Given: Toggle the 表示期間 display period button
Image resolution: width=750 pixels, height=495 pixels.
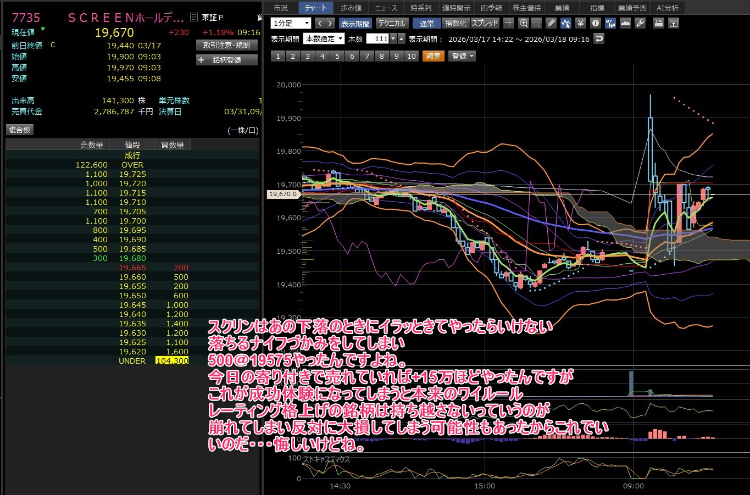Looking at the screenshot, I should click(355, 23).
